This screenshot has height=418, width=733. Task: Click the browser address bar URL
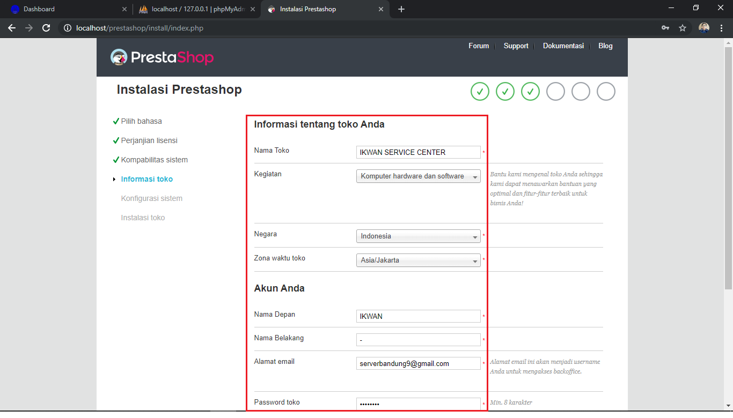click(140, 28)
